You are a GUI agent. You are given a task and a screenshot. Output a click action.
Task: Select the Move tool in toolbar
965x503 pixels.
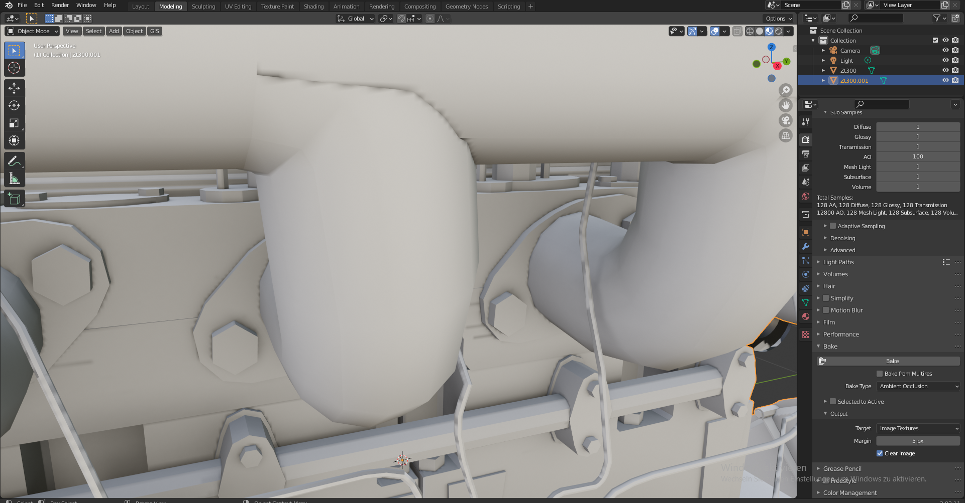click(14, 88)
